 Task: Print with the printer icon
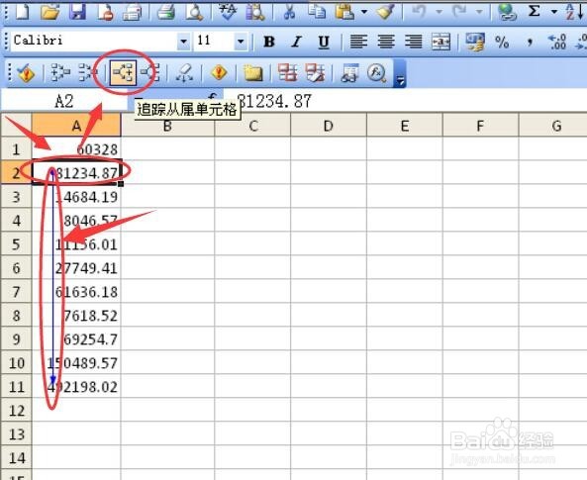pos(166,12)
